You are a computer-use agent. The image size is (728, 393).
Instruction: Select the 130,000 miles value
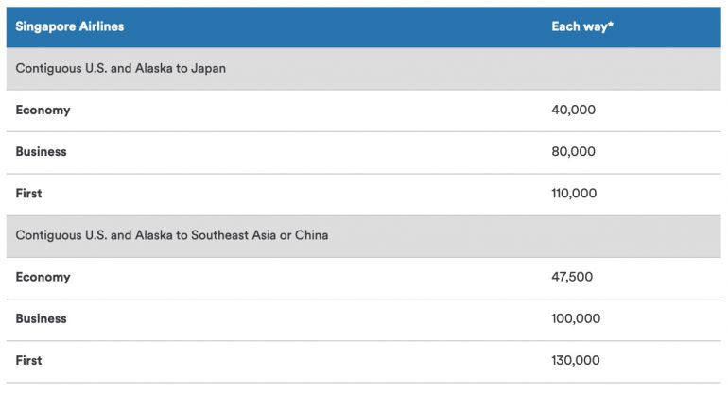(x=575, y=360)
